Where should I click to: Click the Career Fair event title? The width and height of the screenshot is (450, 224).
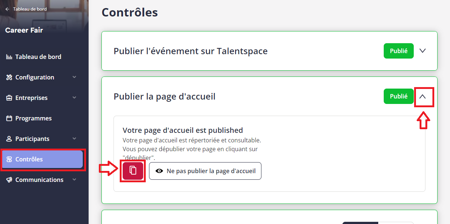[24, 30]
